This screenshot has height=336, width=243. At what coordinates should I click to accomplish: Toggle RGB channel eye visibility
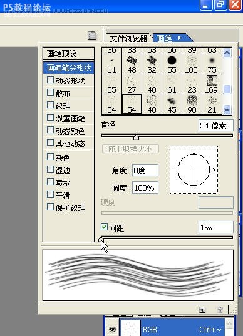coord(112,329)
